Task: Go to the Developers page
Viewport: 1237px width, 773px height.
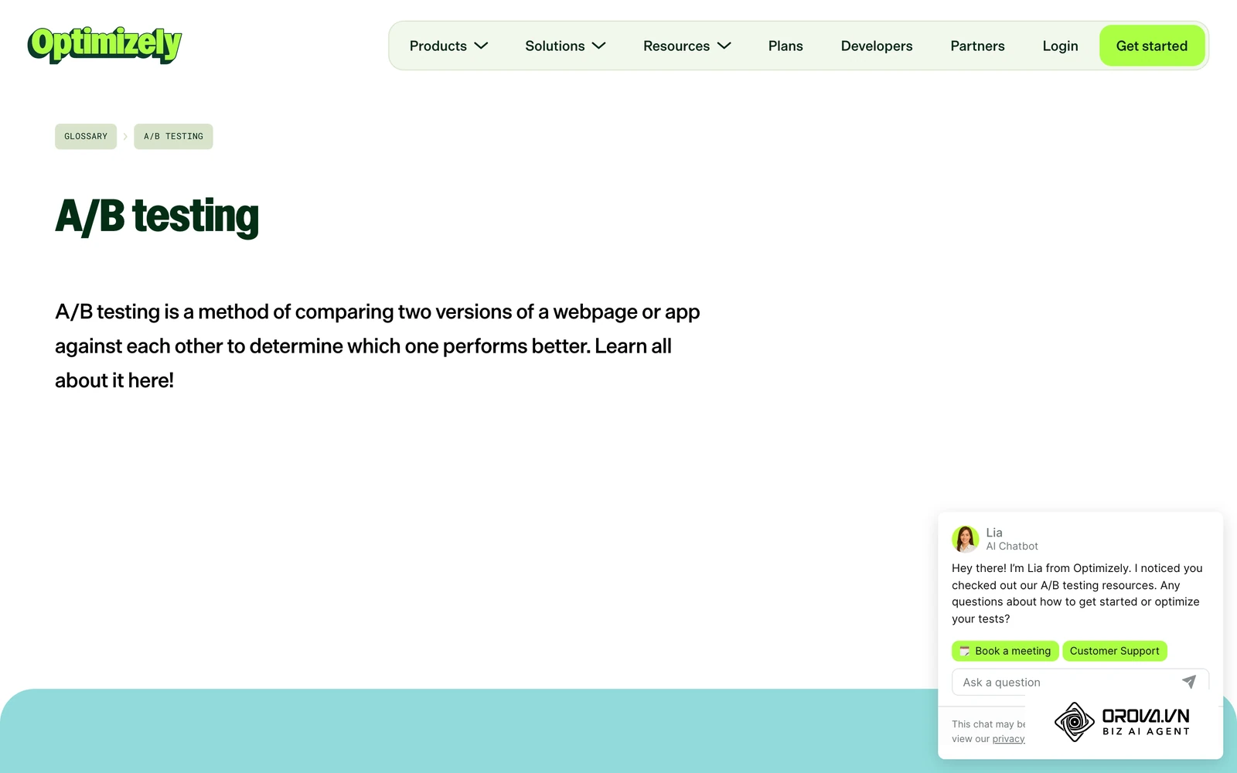Action: click(877, 46)
